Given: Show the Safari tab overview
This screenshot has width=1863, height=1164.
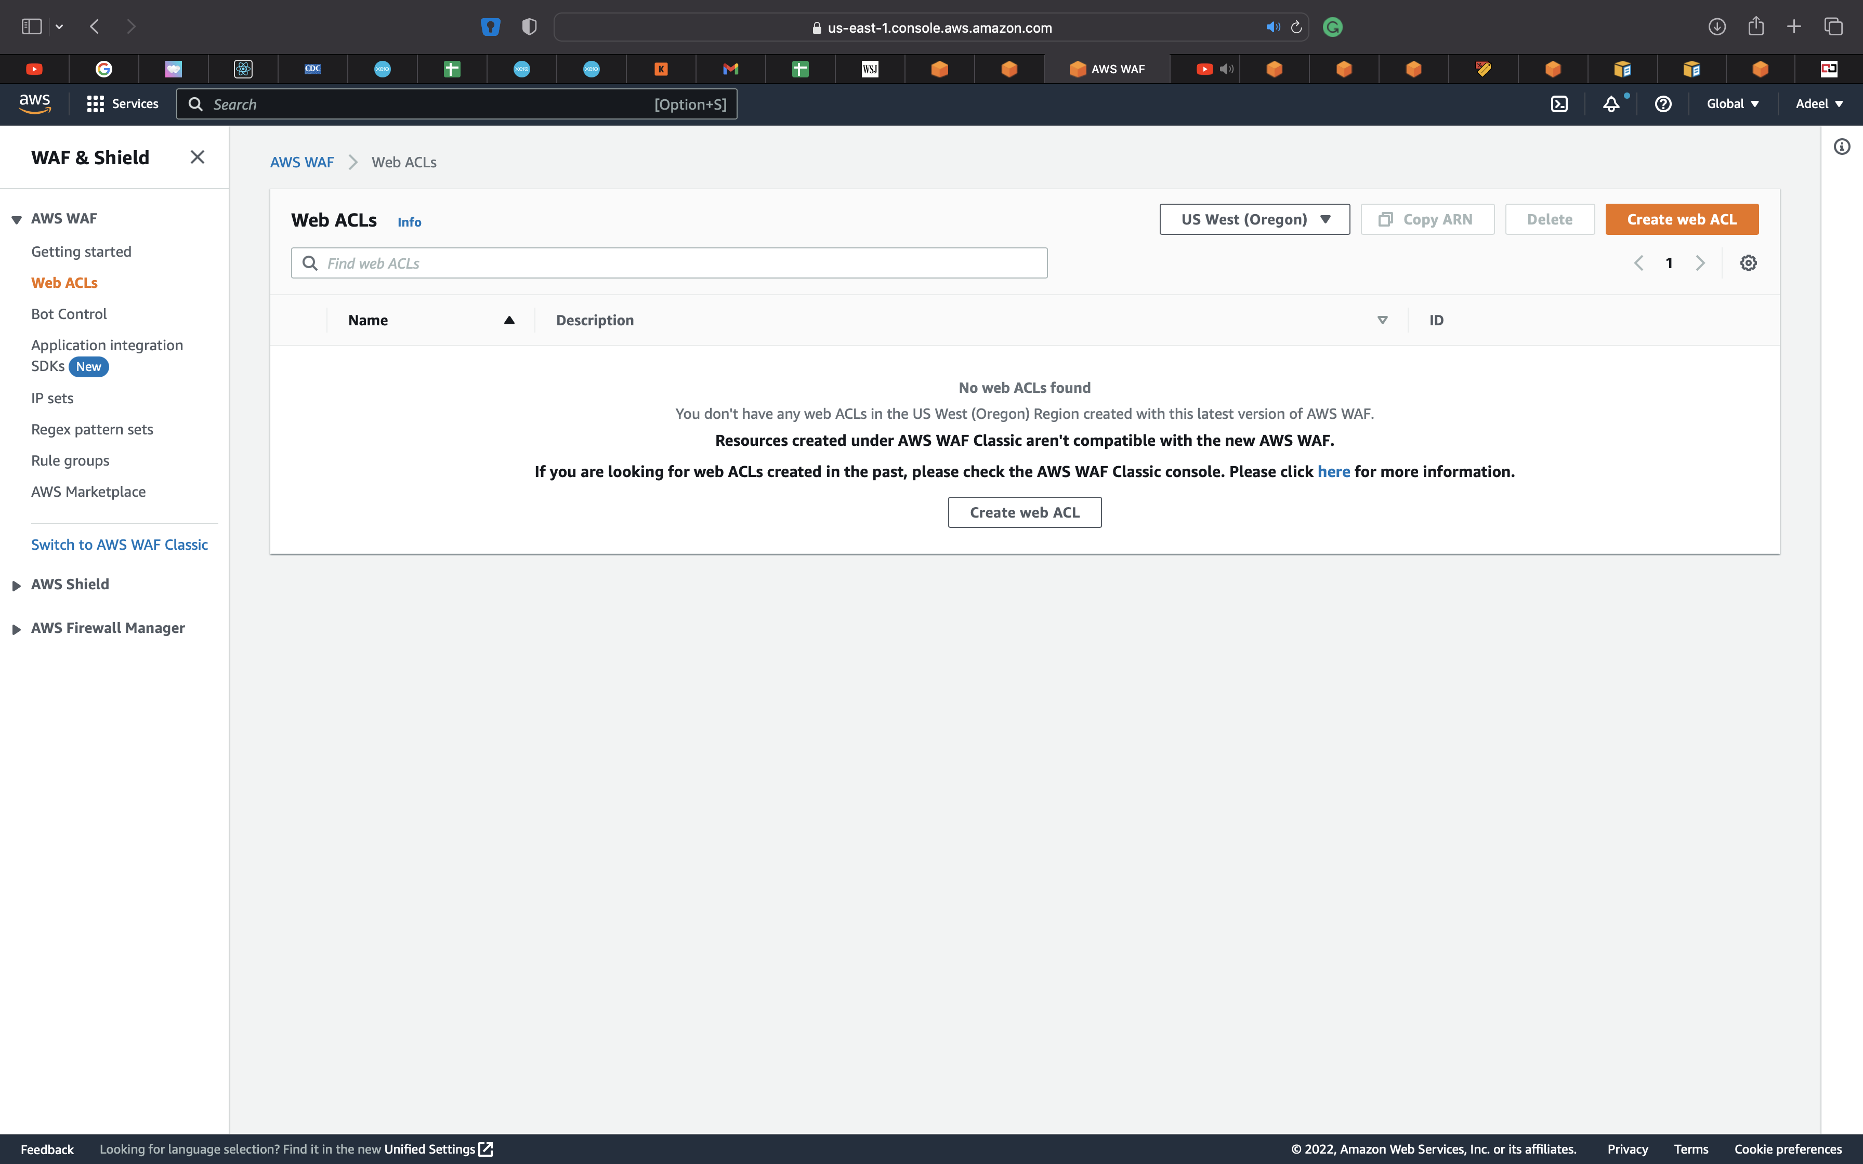Looking at the screenshot, I should point(1833,27).
